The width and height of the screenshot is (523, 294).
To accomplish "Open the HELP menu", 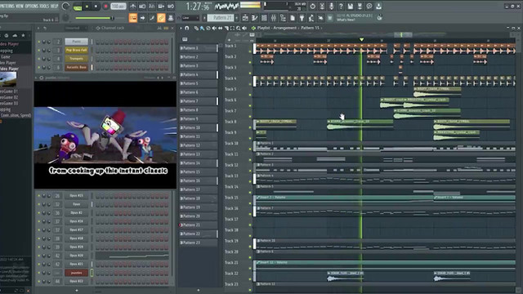I will (x=55, y=6).
